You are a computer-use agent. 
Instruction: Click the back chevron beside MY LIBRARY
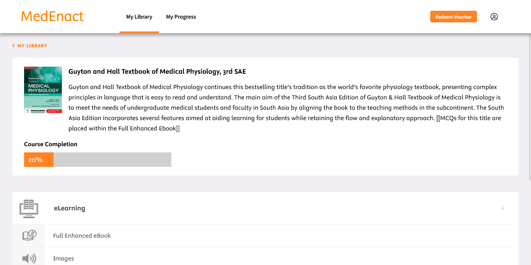tap(14, 46)
